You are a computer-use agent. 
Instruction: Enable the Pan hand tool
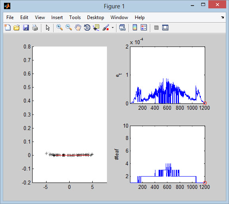[78, 27]
